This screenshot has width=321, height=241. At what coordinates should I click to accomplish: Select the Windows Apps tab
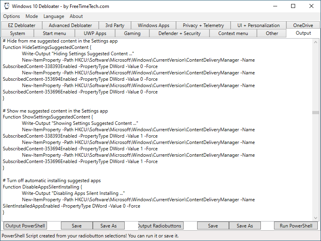coord(154,25)
